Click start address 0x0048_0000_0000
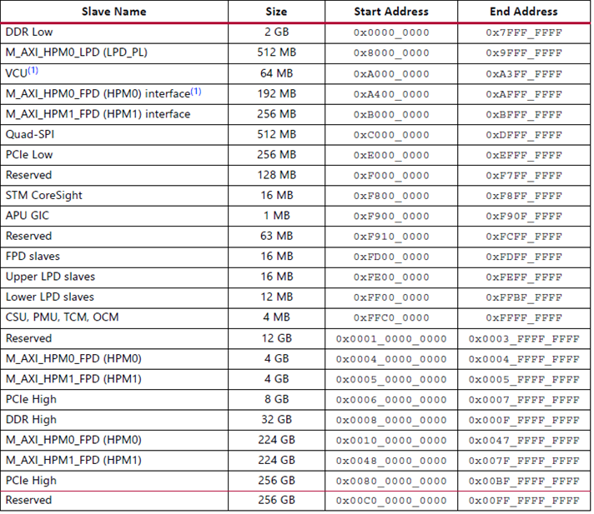 (x=391, y=461)
